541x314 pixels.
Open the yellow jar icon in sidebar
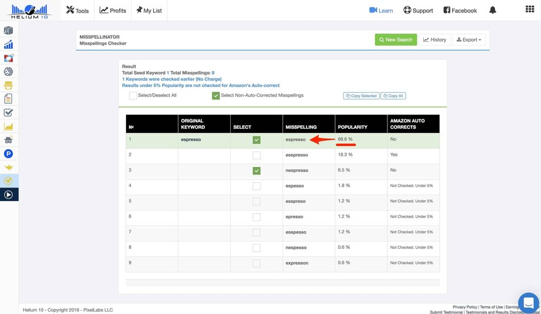tap(8, 85)
